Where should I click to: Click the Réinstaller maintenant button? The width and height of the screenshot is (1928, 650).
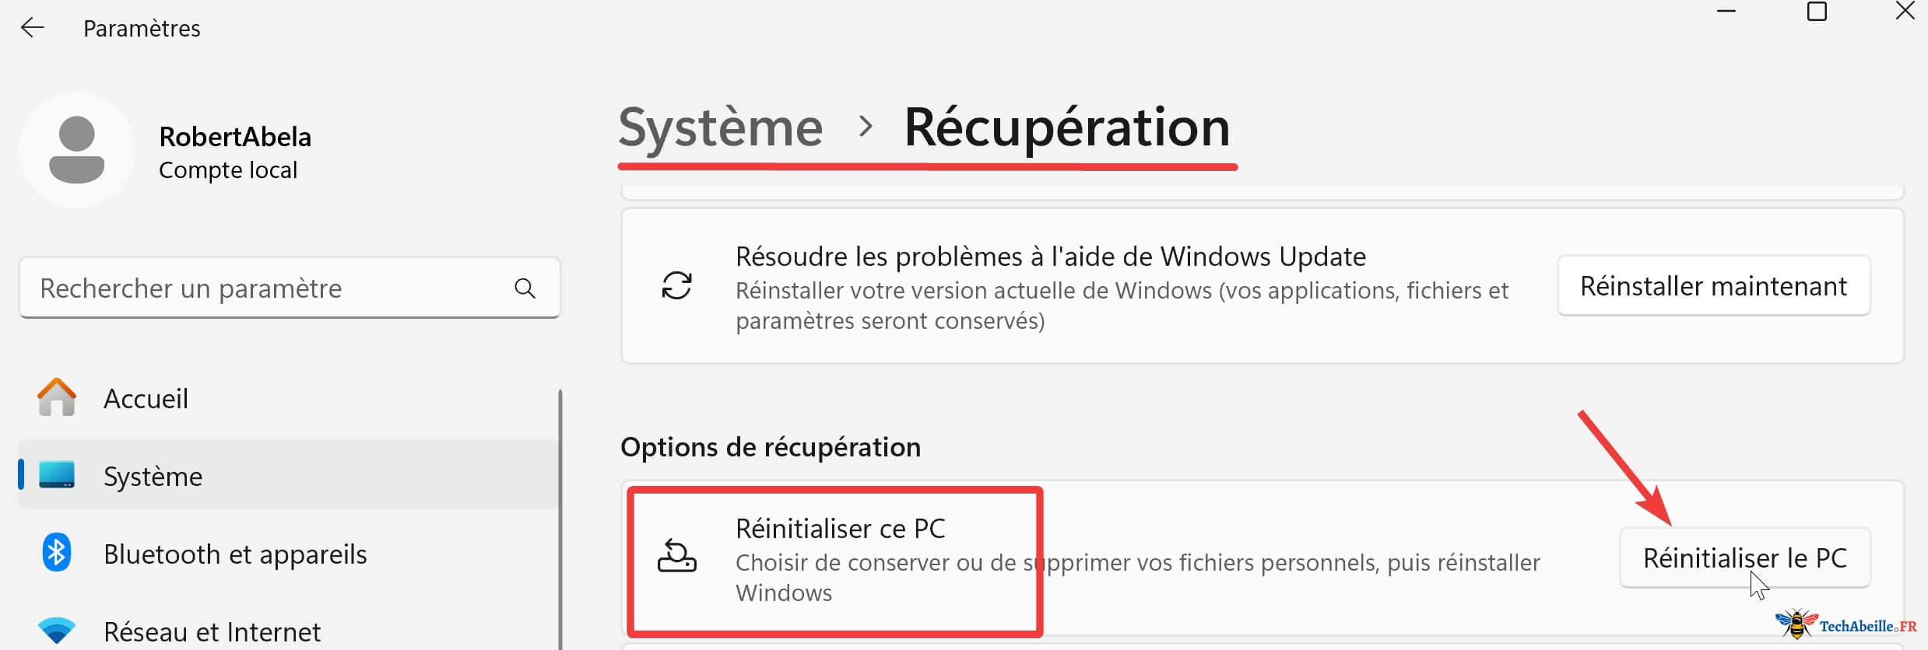(1713, 286)
